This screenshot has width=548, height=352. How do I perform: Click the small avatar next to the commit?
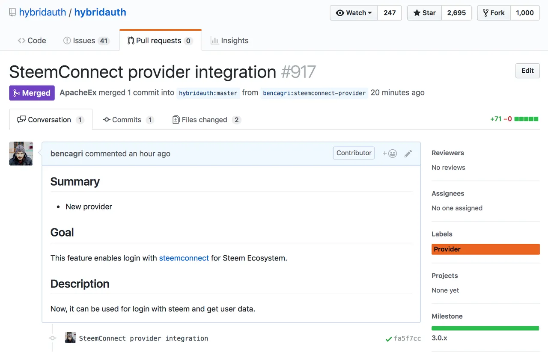pyautogui.click(x=70, y=337)
